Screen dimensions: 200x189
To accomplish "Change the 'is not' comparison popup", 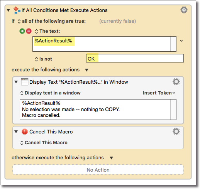I will tap(44, 59).
